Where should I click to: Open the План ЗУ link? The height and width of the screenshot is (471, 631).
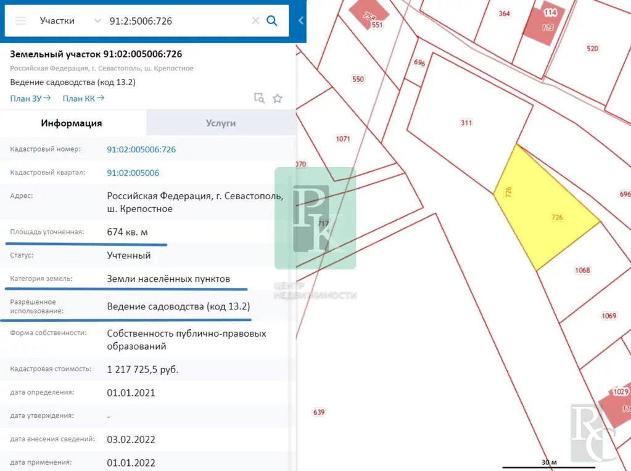point(30,98)
